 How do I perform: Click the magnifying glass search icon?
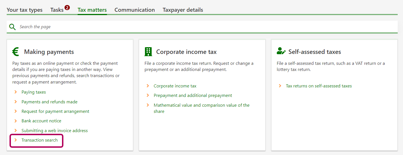[12, 27]
